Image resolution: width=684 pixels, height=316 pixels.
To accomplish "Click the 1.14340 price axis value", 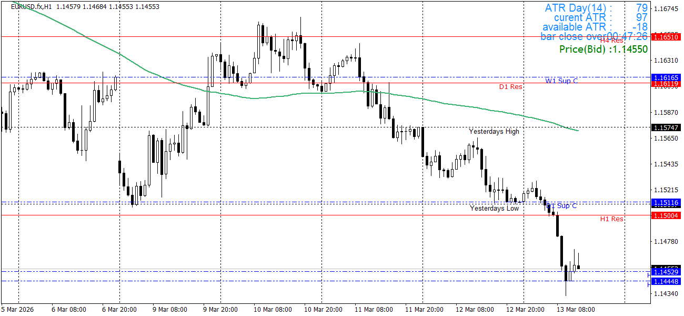I will click(666, 294).
